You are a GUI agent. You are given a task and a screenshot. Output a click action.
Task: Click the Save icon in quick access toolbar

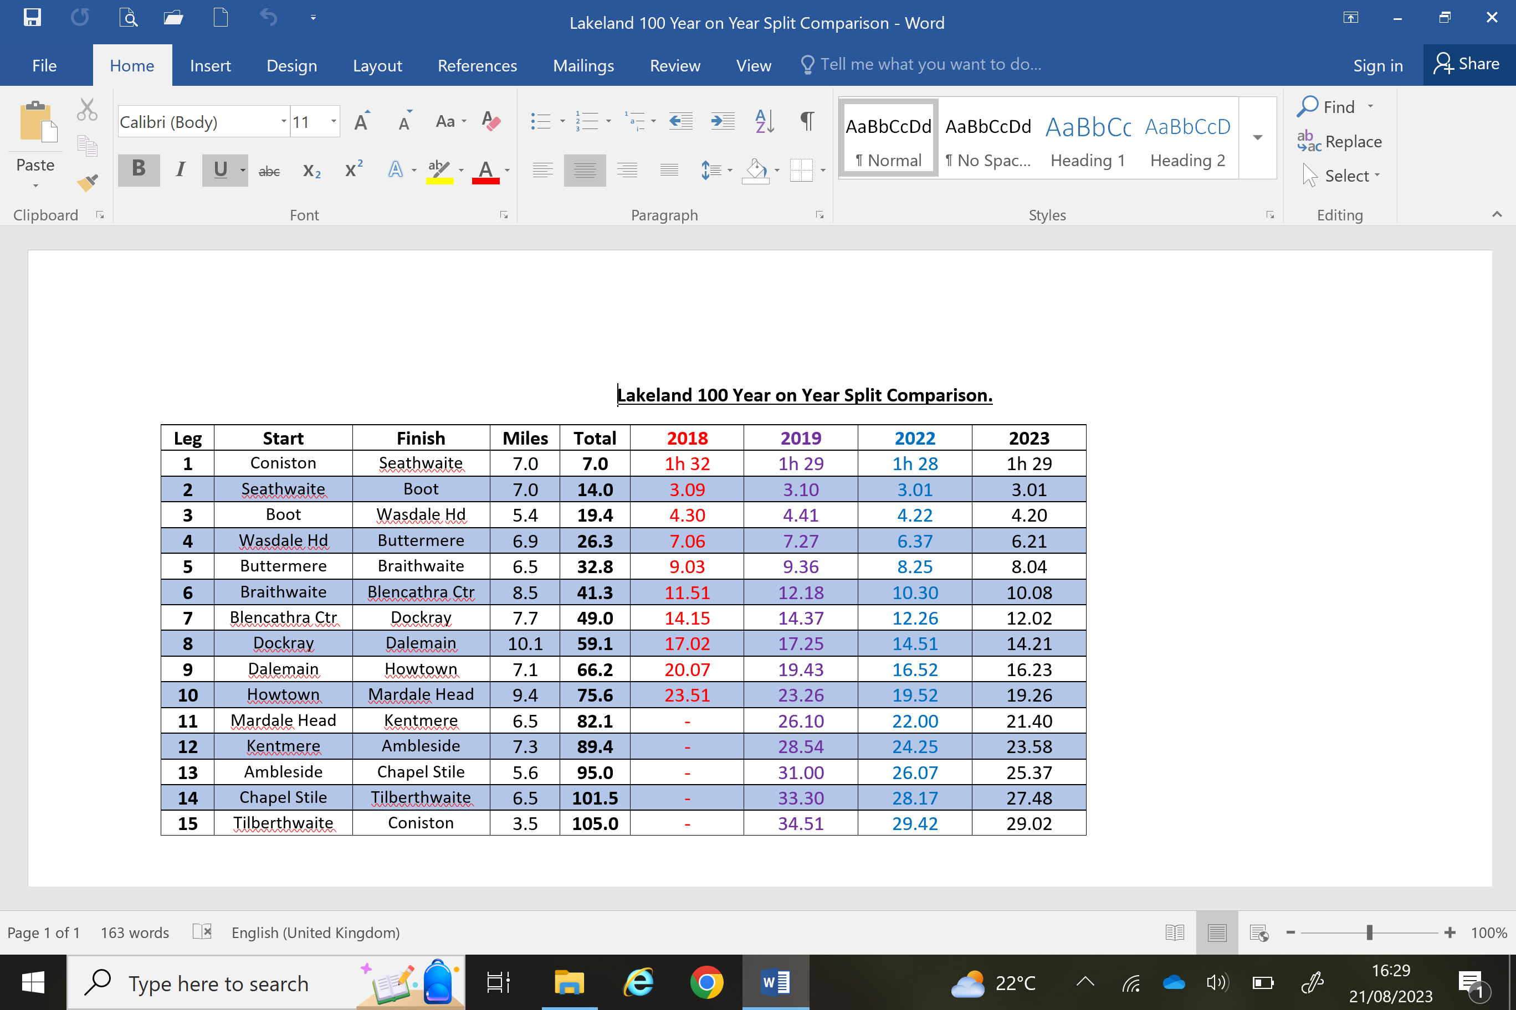click(32, 17)
